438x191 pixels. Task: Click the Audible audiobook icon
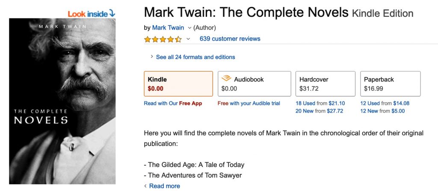click(x=226, y=79)
